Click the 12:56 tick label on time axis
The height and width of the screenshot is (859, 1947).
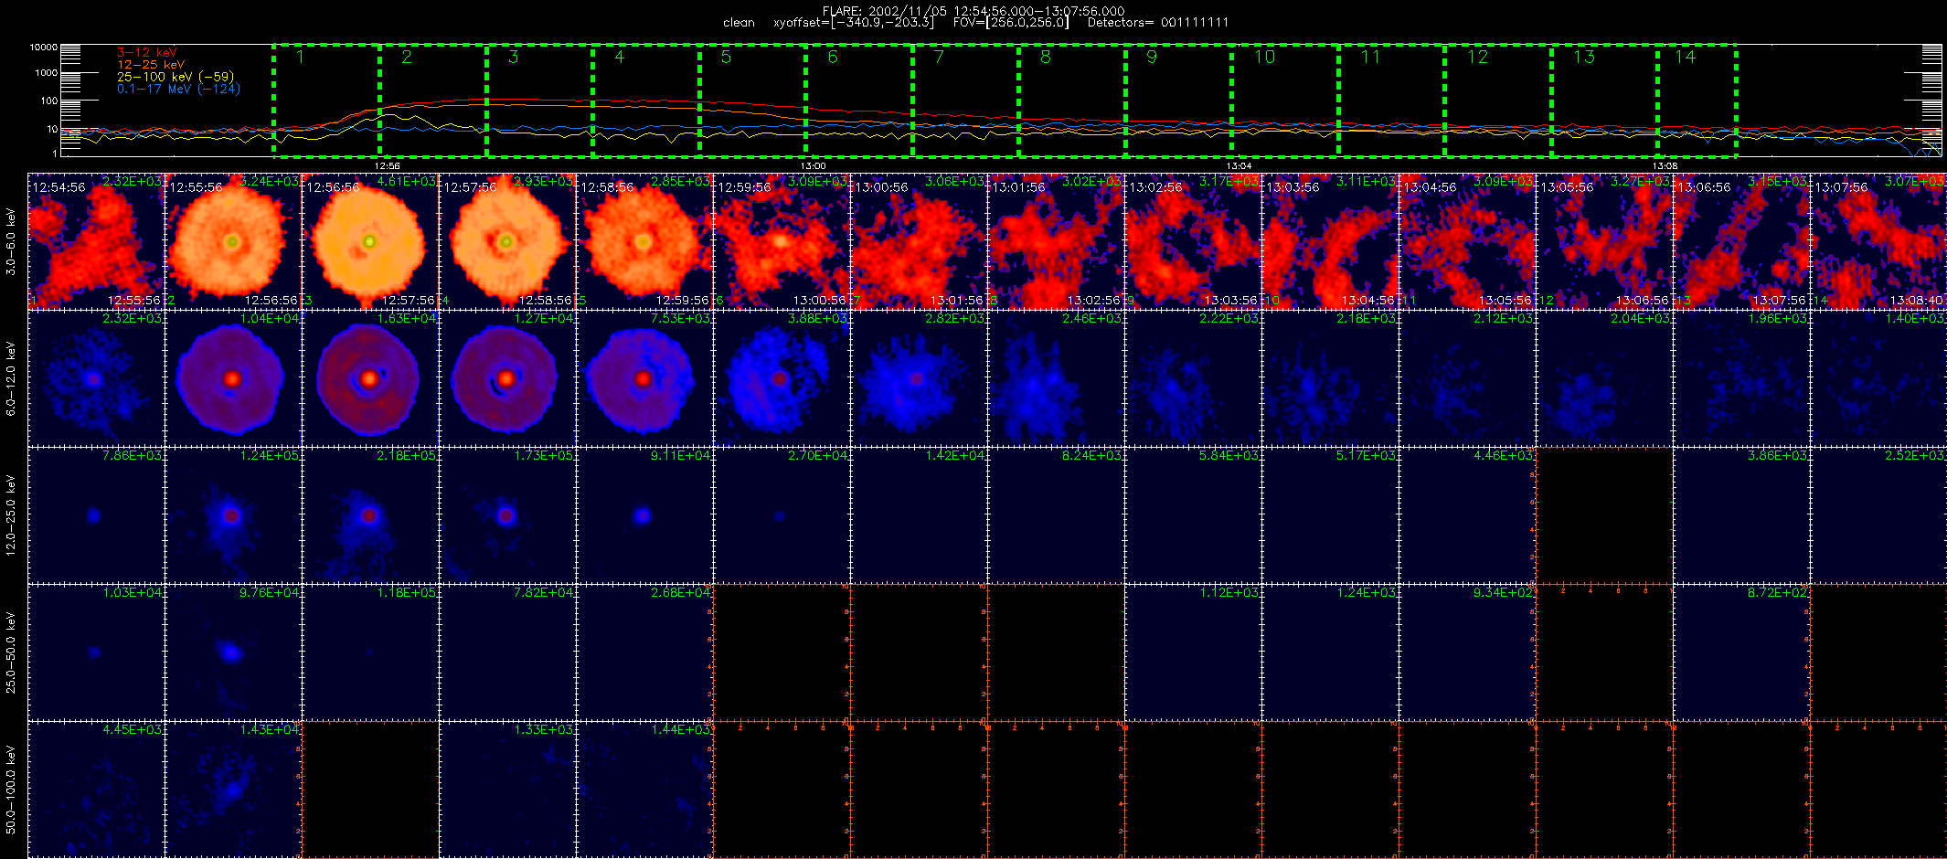point(388,166)
